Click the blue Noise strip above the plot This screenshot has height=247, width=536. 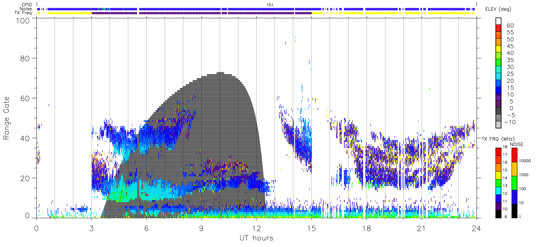point(256,9)
